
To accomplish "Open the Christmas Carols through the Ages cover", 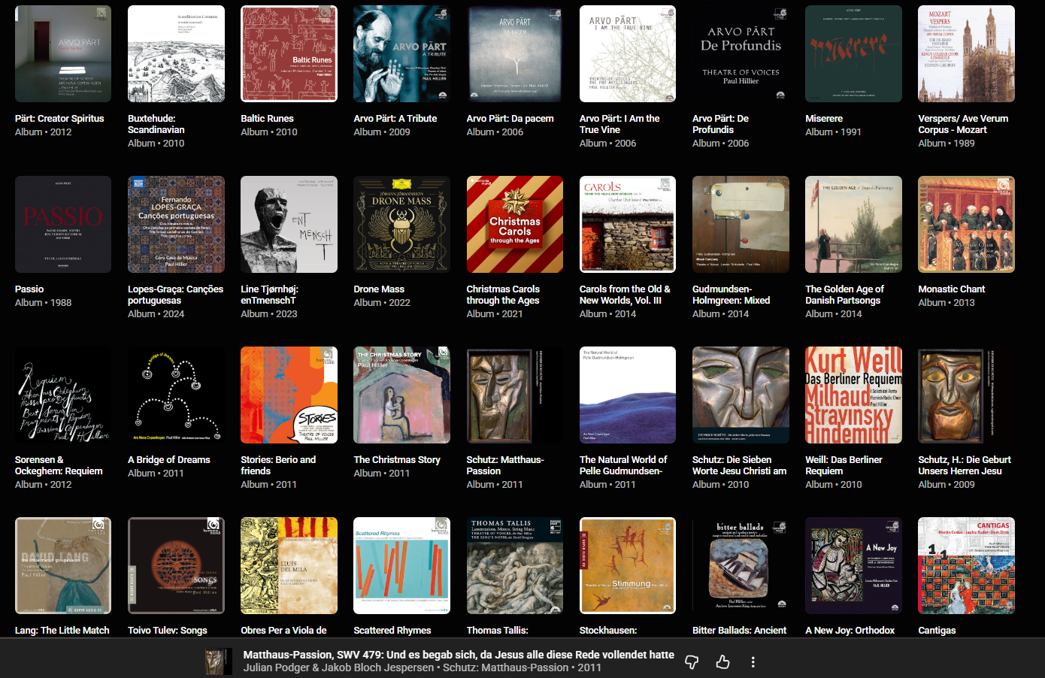I will click(x=514, y=225).
